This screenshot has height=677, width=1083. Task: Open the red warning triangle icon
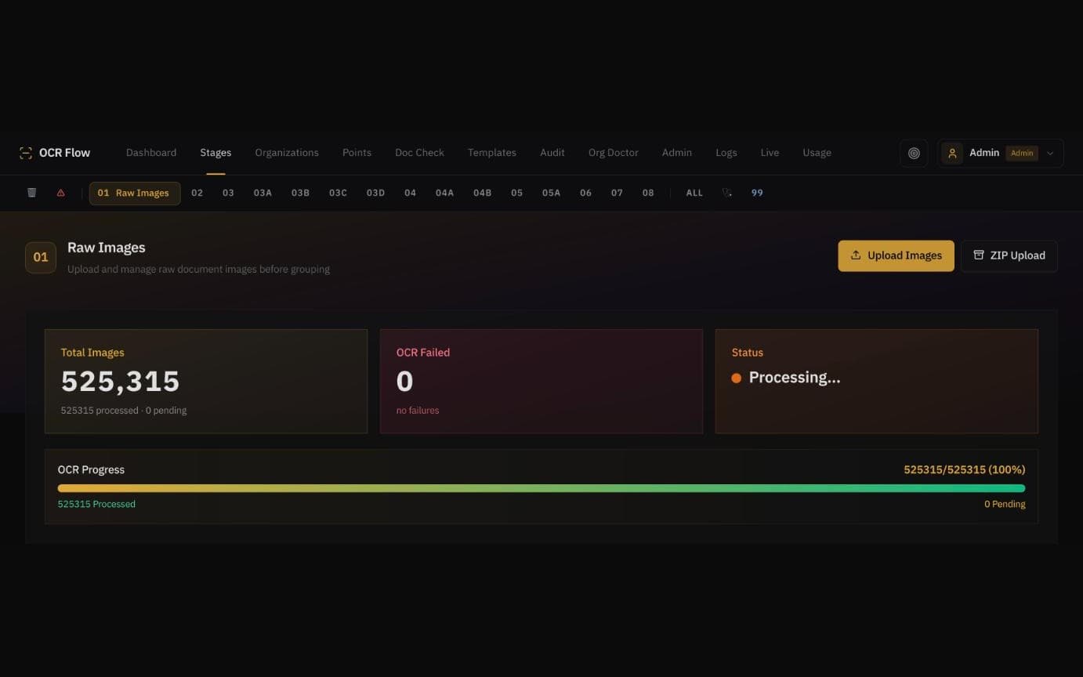pyautogui.click(x=61, y=193)
